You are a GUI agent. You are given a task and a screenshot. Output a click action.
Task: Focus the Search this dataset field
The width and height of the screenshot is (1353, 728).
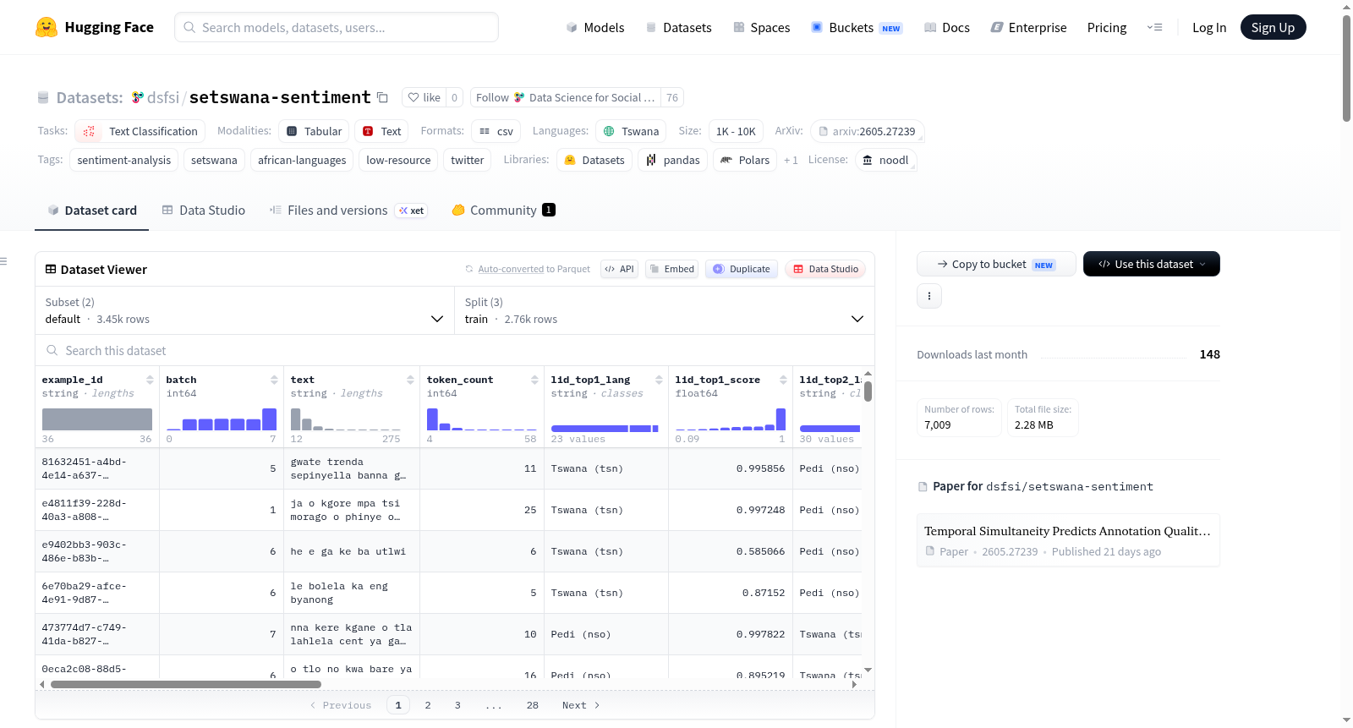click(455, 350)
